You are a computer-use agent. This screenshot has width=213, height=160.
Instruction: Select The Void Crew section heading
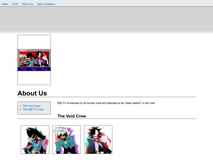click(72, 116)
